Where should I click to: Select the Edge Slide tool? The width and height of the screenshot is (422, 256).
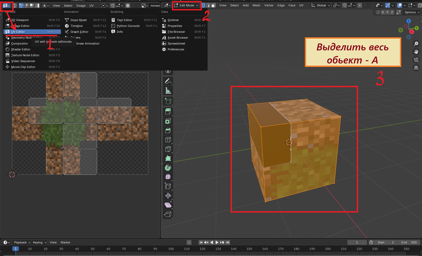[168, 186]
